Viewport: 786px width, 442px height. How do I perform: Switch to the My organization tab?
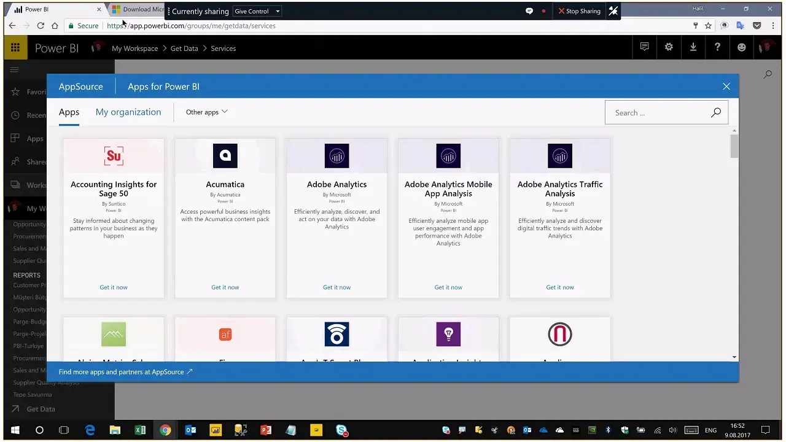point(128,112)
